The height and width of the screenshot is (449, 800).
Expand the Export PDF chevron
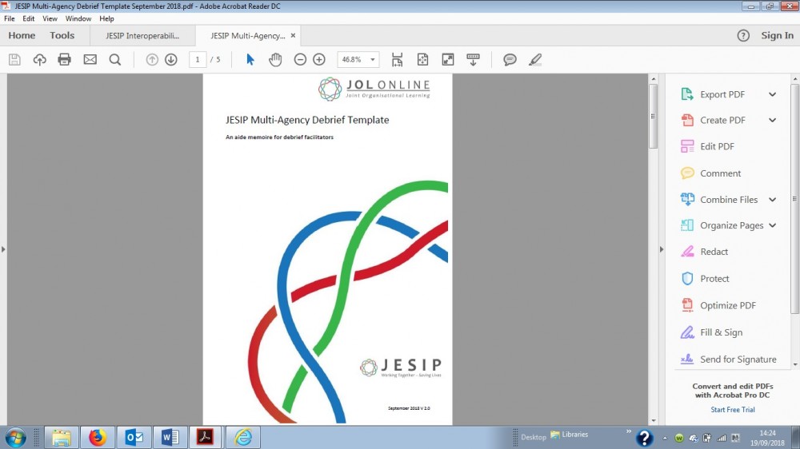773,94
